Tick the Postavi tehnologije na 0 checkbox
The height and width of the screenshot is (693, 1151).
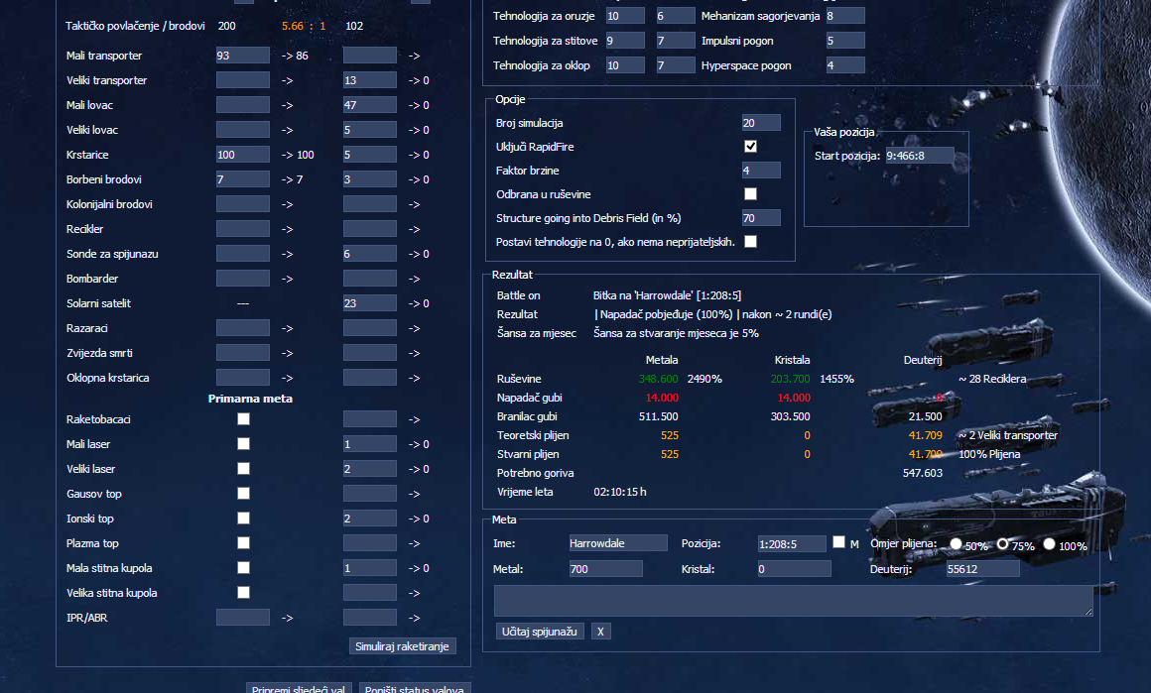[750, 241]
